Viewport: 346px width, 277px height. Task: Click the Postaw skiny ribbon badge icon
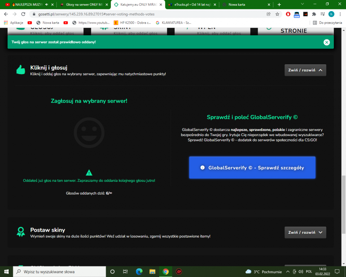click(21, 232)
